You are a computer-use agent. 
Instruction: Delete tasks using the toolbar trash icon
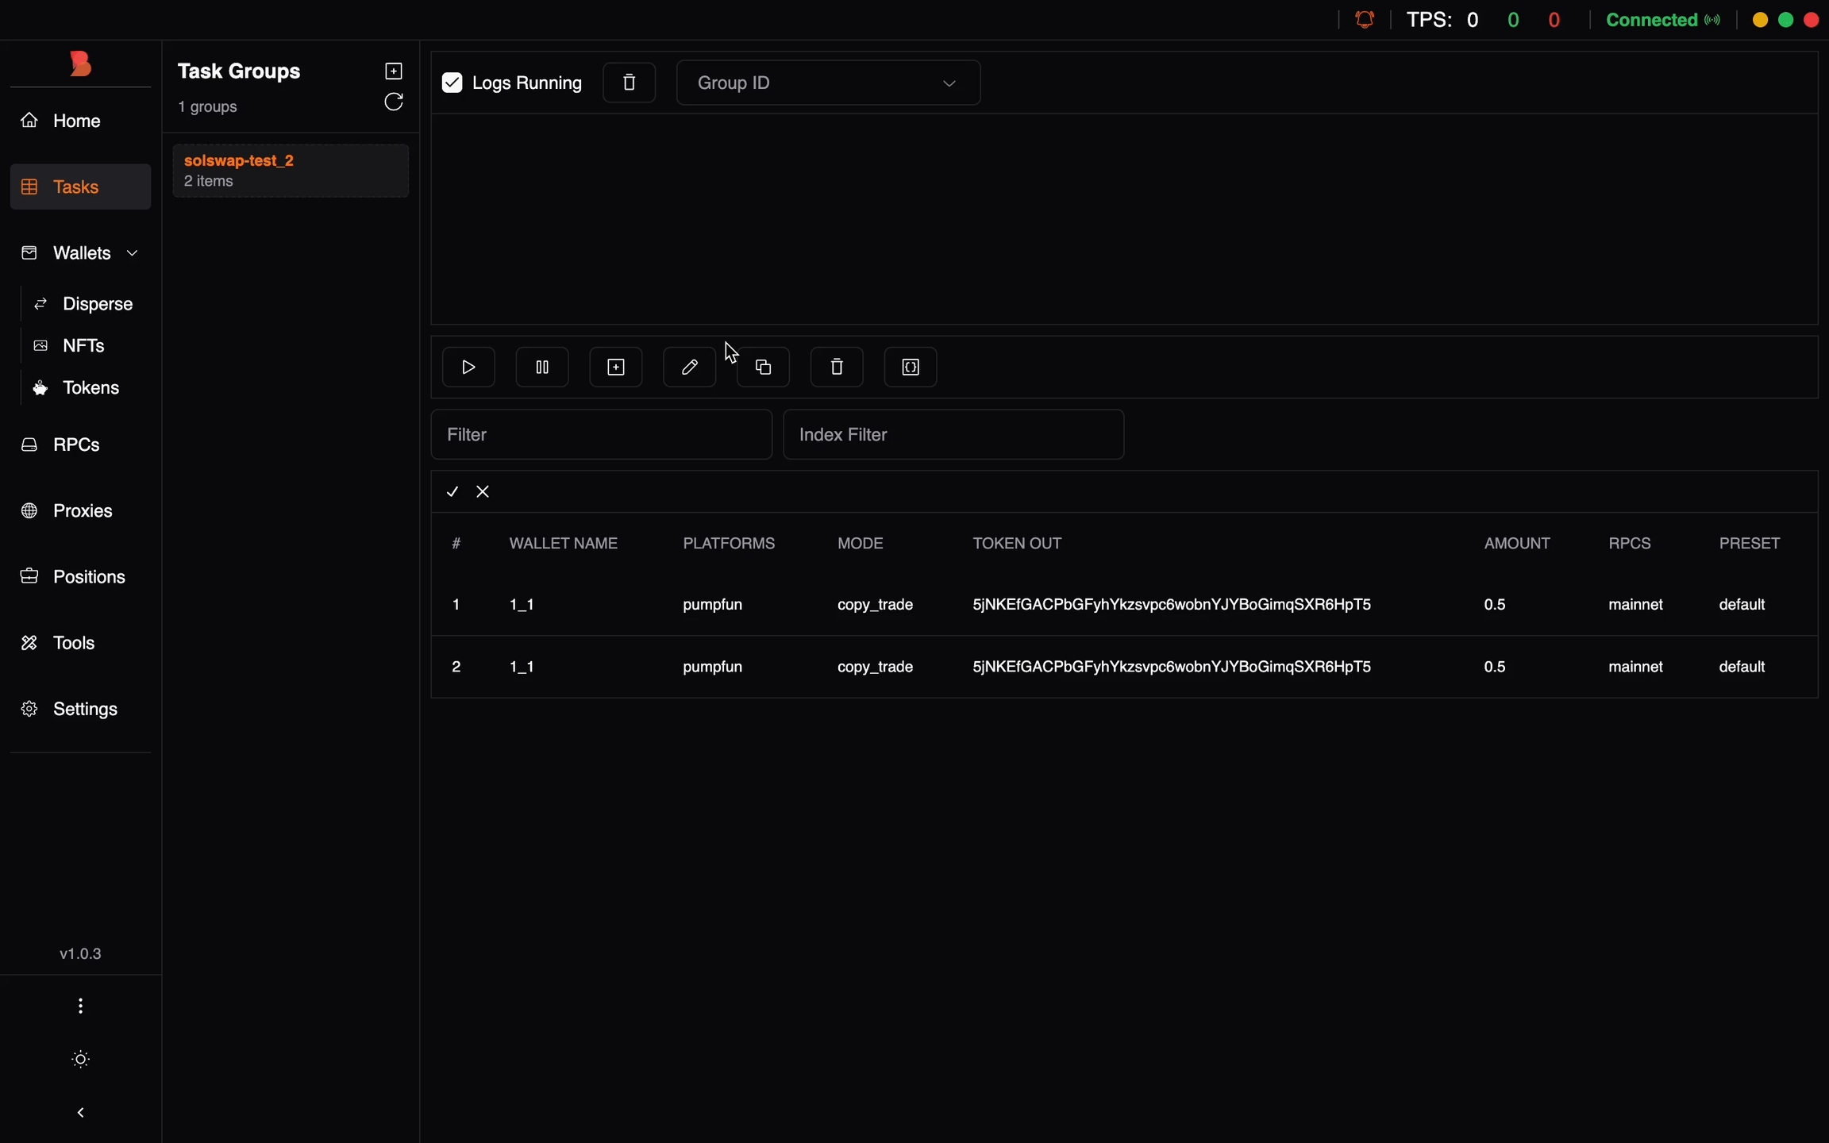pyautogui.click(x=837, y=367)
